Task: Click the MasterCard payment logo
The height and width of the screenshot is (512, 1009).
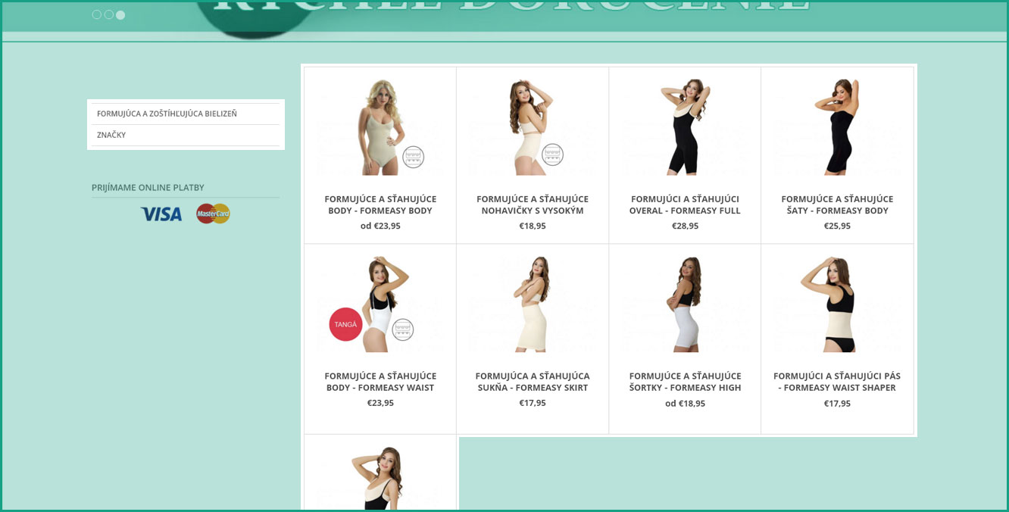Action: 213,214
